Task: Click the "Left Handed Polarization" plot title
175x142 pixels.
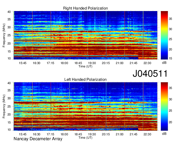Action: tap(85, 79)
